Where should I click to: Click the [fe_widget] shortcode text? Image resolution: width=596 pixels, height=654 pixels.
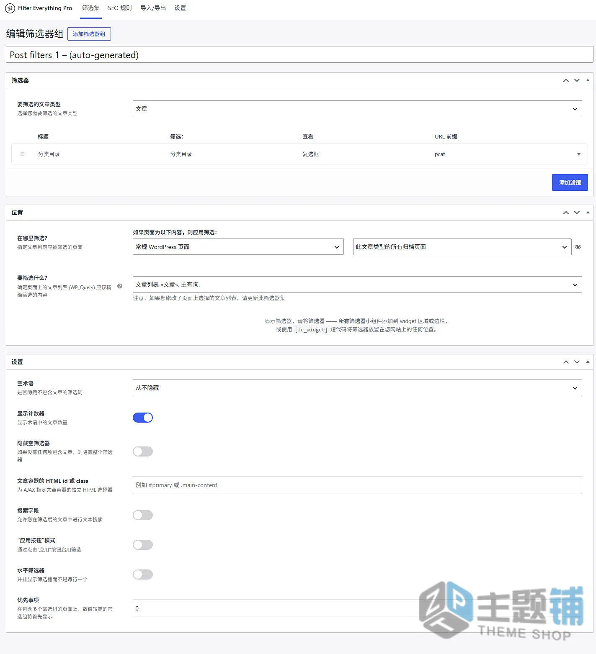pyautogui.click(x=311, y=330)
